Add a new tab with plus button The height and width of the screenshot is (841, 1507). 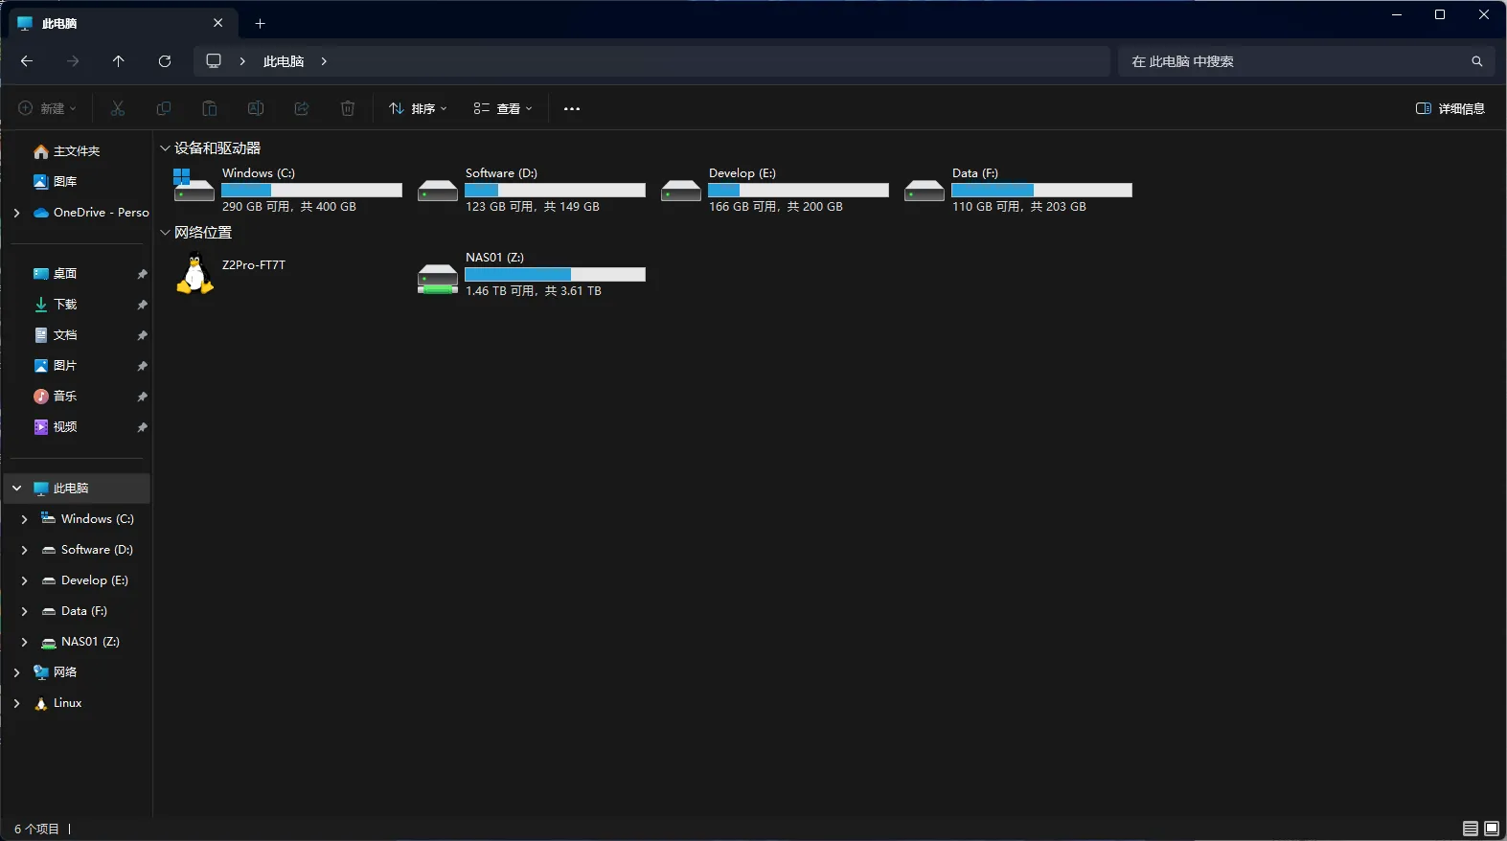(260, 23)
